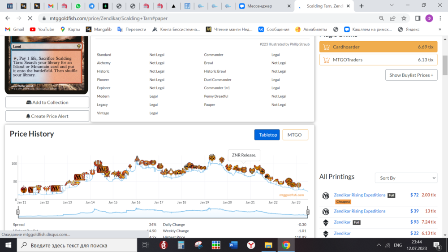Open the Gmail bookmark

click(x=14, y=29)
